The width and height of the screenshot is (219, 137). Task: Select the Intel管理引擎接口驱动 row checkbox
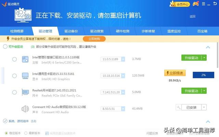[14, 59]
